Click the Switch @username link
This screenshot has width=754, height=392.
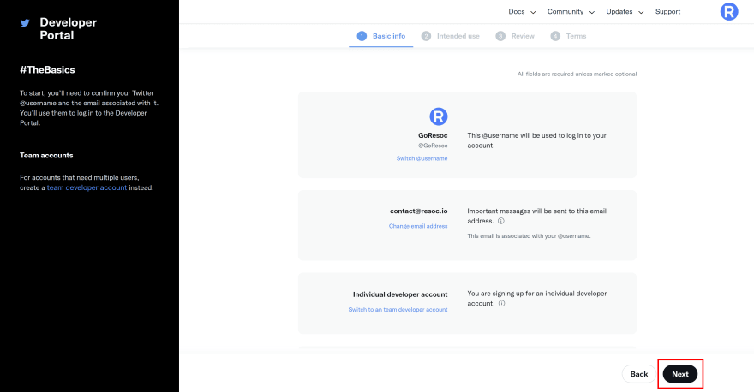click(x=422, y=158)
